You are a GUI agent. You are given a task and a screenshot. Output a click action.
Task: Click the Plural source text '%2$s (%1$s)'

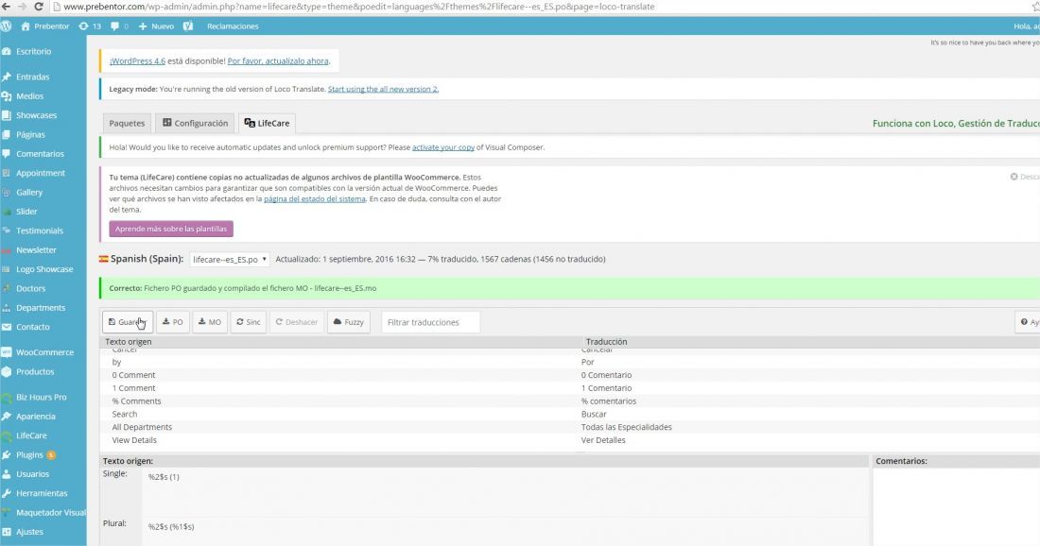171,527
